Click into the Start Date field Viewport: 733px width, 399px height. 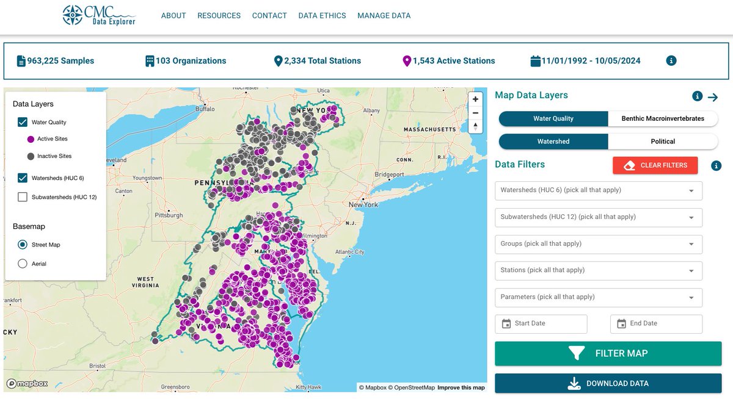[x=541, y=324]
